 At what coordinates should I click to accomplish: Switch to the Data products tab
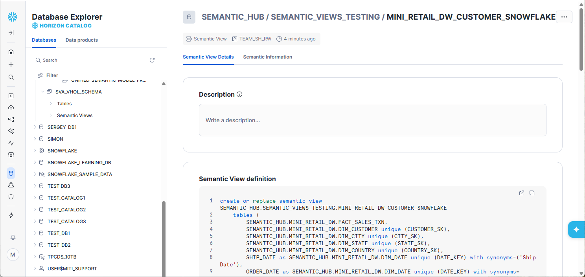tap(81, 40)
